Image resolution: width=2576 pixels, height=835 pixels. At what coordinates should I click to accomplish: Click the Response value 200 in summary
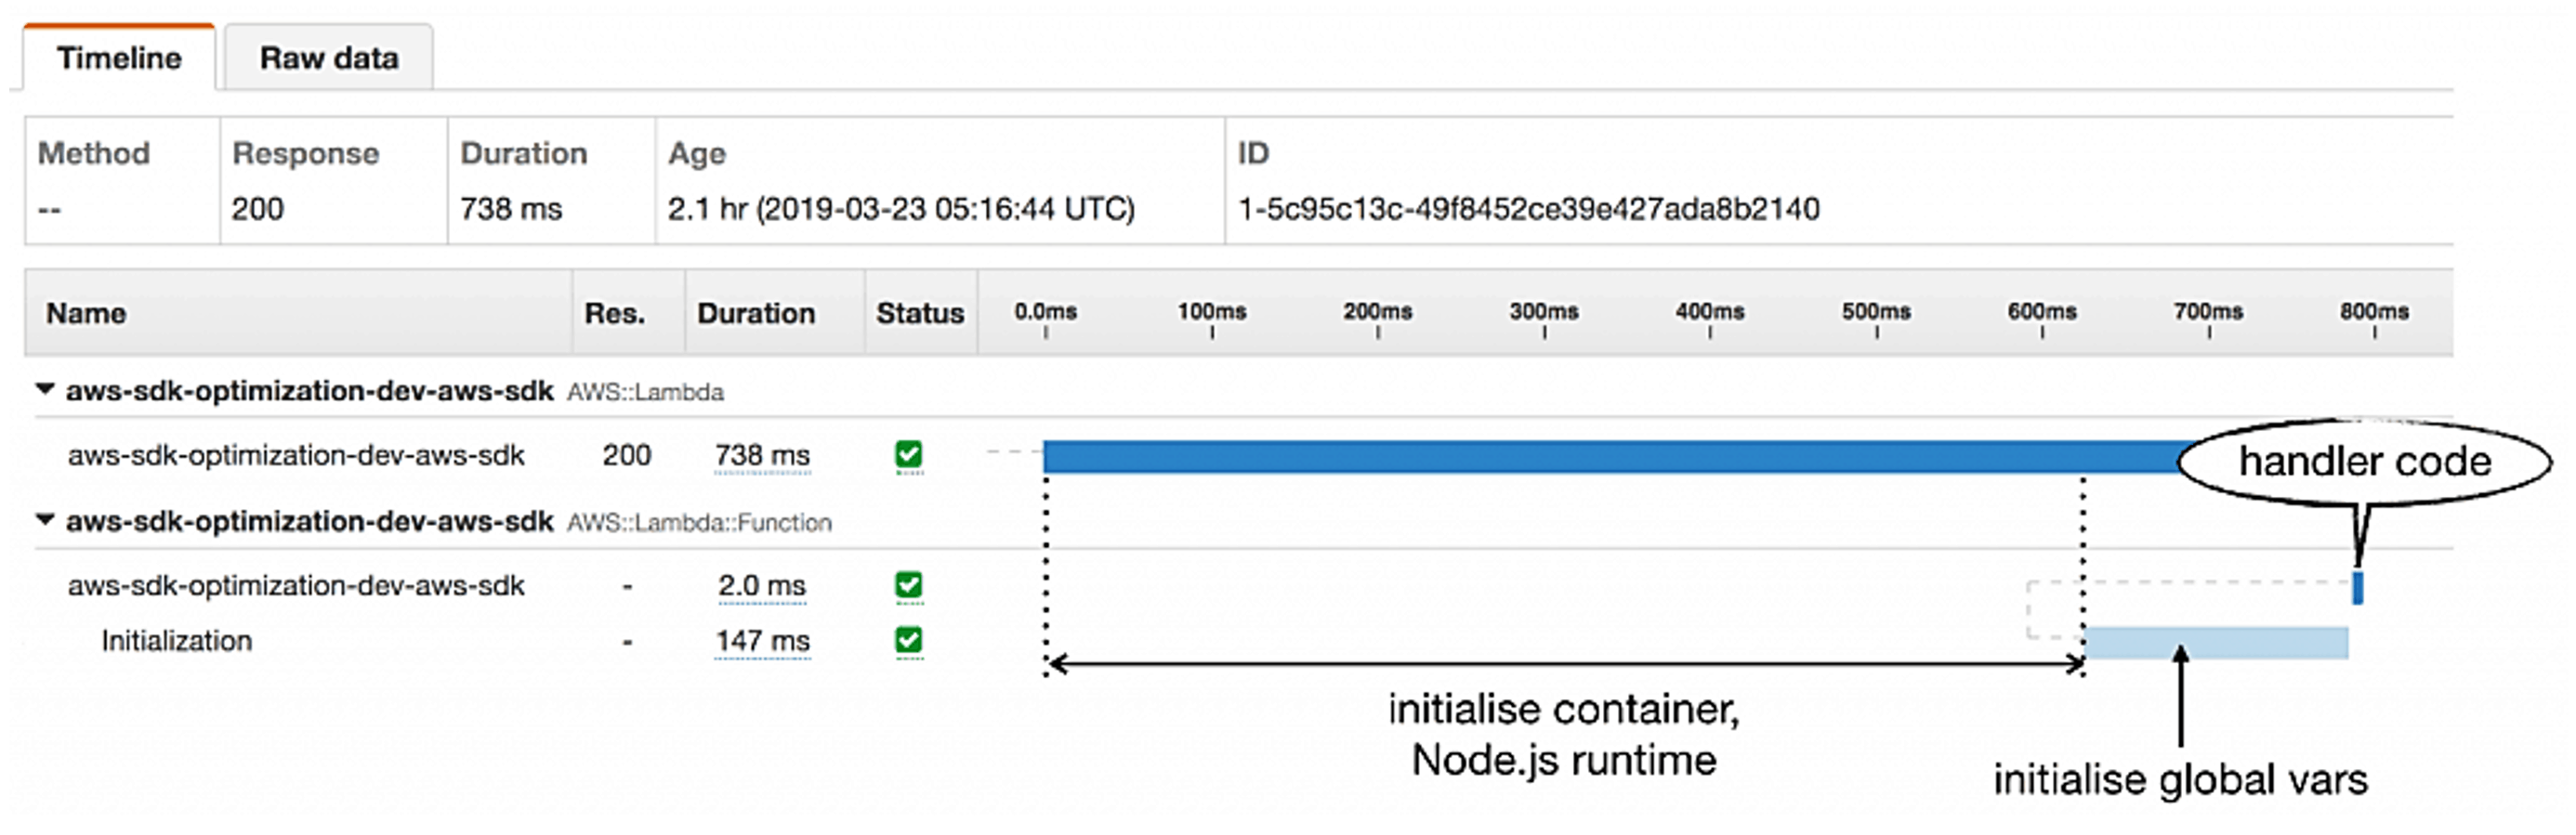pyautogui.click(x=258, y=209)
